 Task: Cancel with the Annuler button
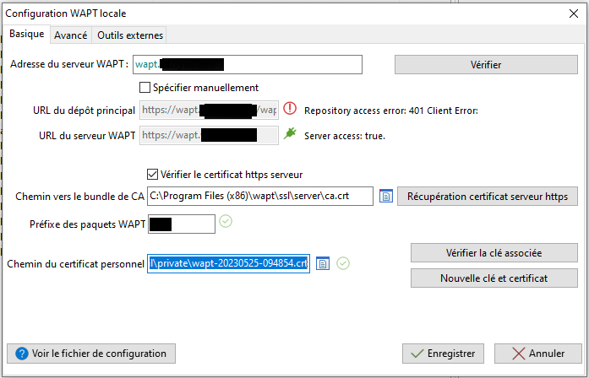point(538,354)
